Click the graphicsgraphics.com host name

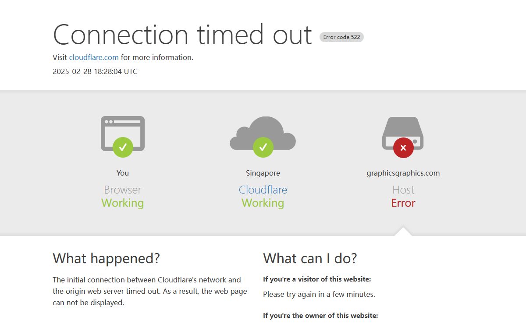coord(403,173)
